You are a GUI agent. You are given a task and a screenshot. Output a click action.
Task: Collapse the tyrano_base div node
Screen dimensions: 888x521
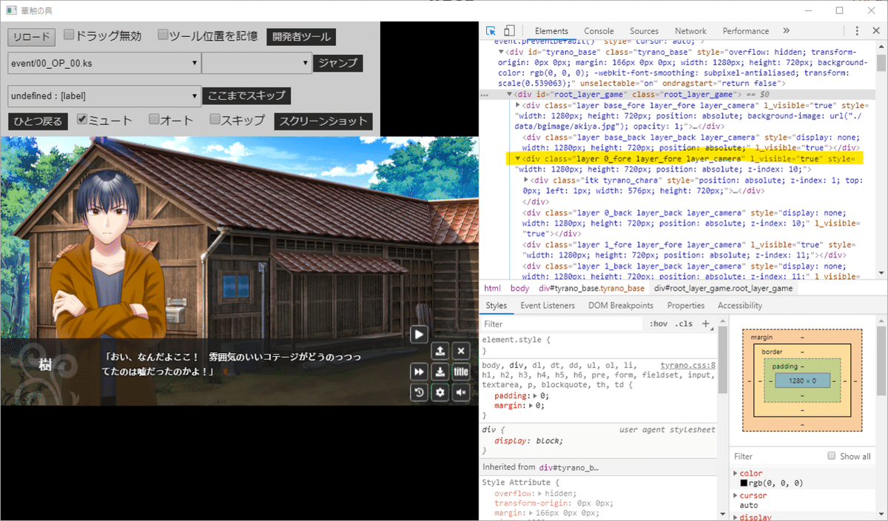501,53
